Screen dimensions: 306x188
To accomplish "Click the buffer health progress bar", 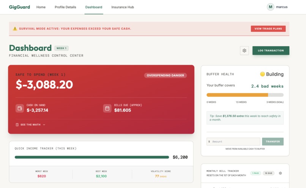I will (x=245, y=95).
